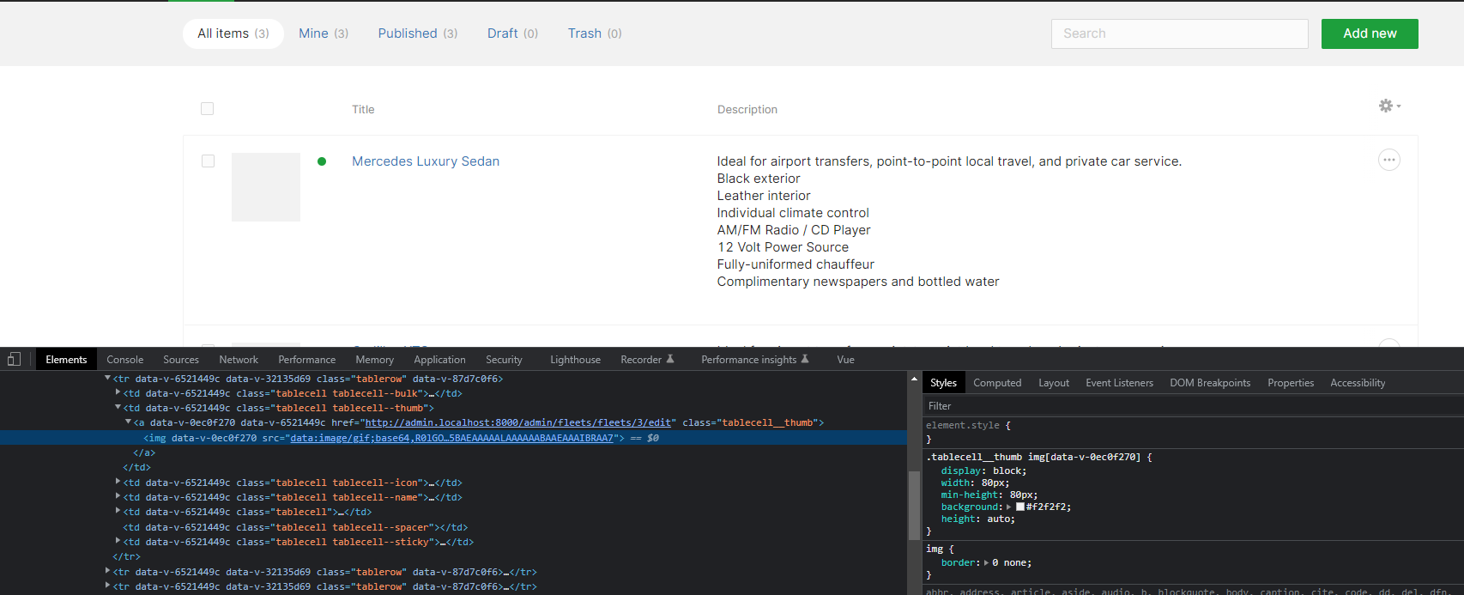Switch to the Console tab

point(124,360)
